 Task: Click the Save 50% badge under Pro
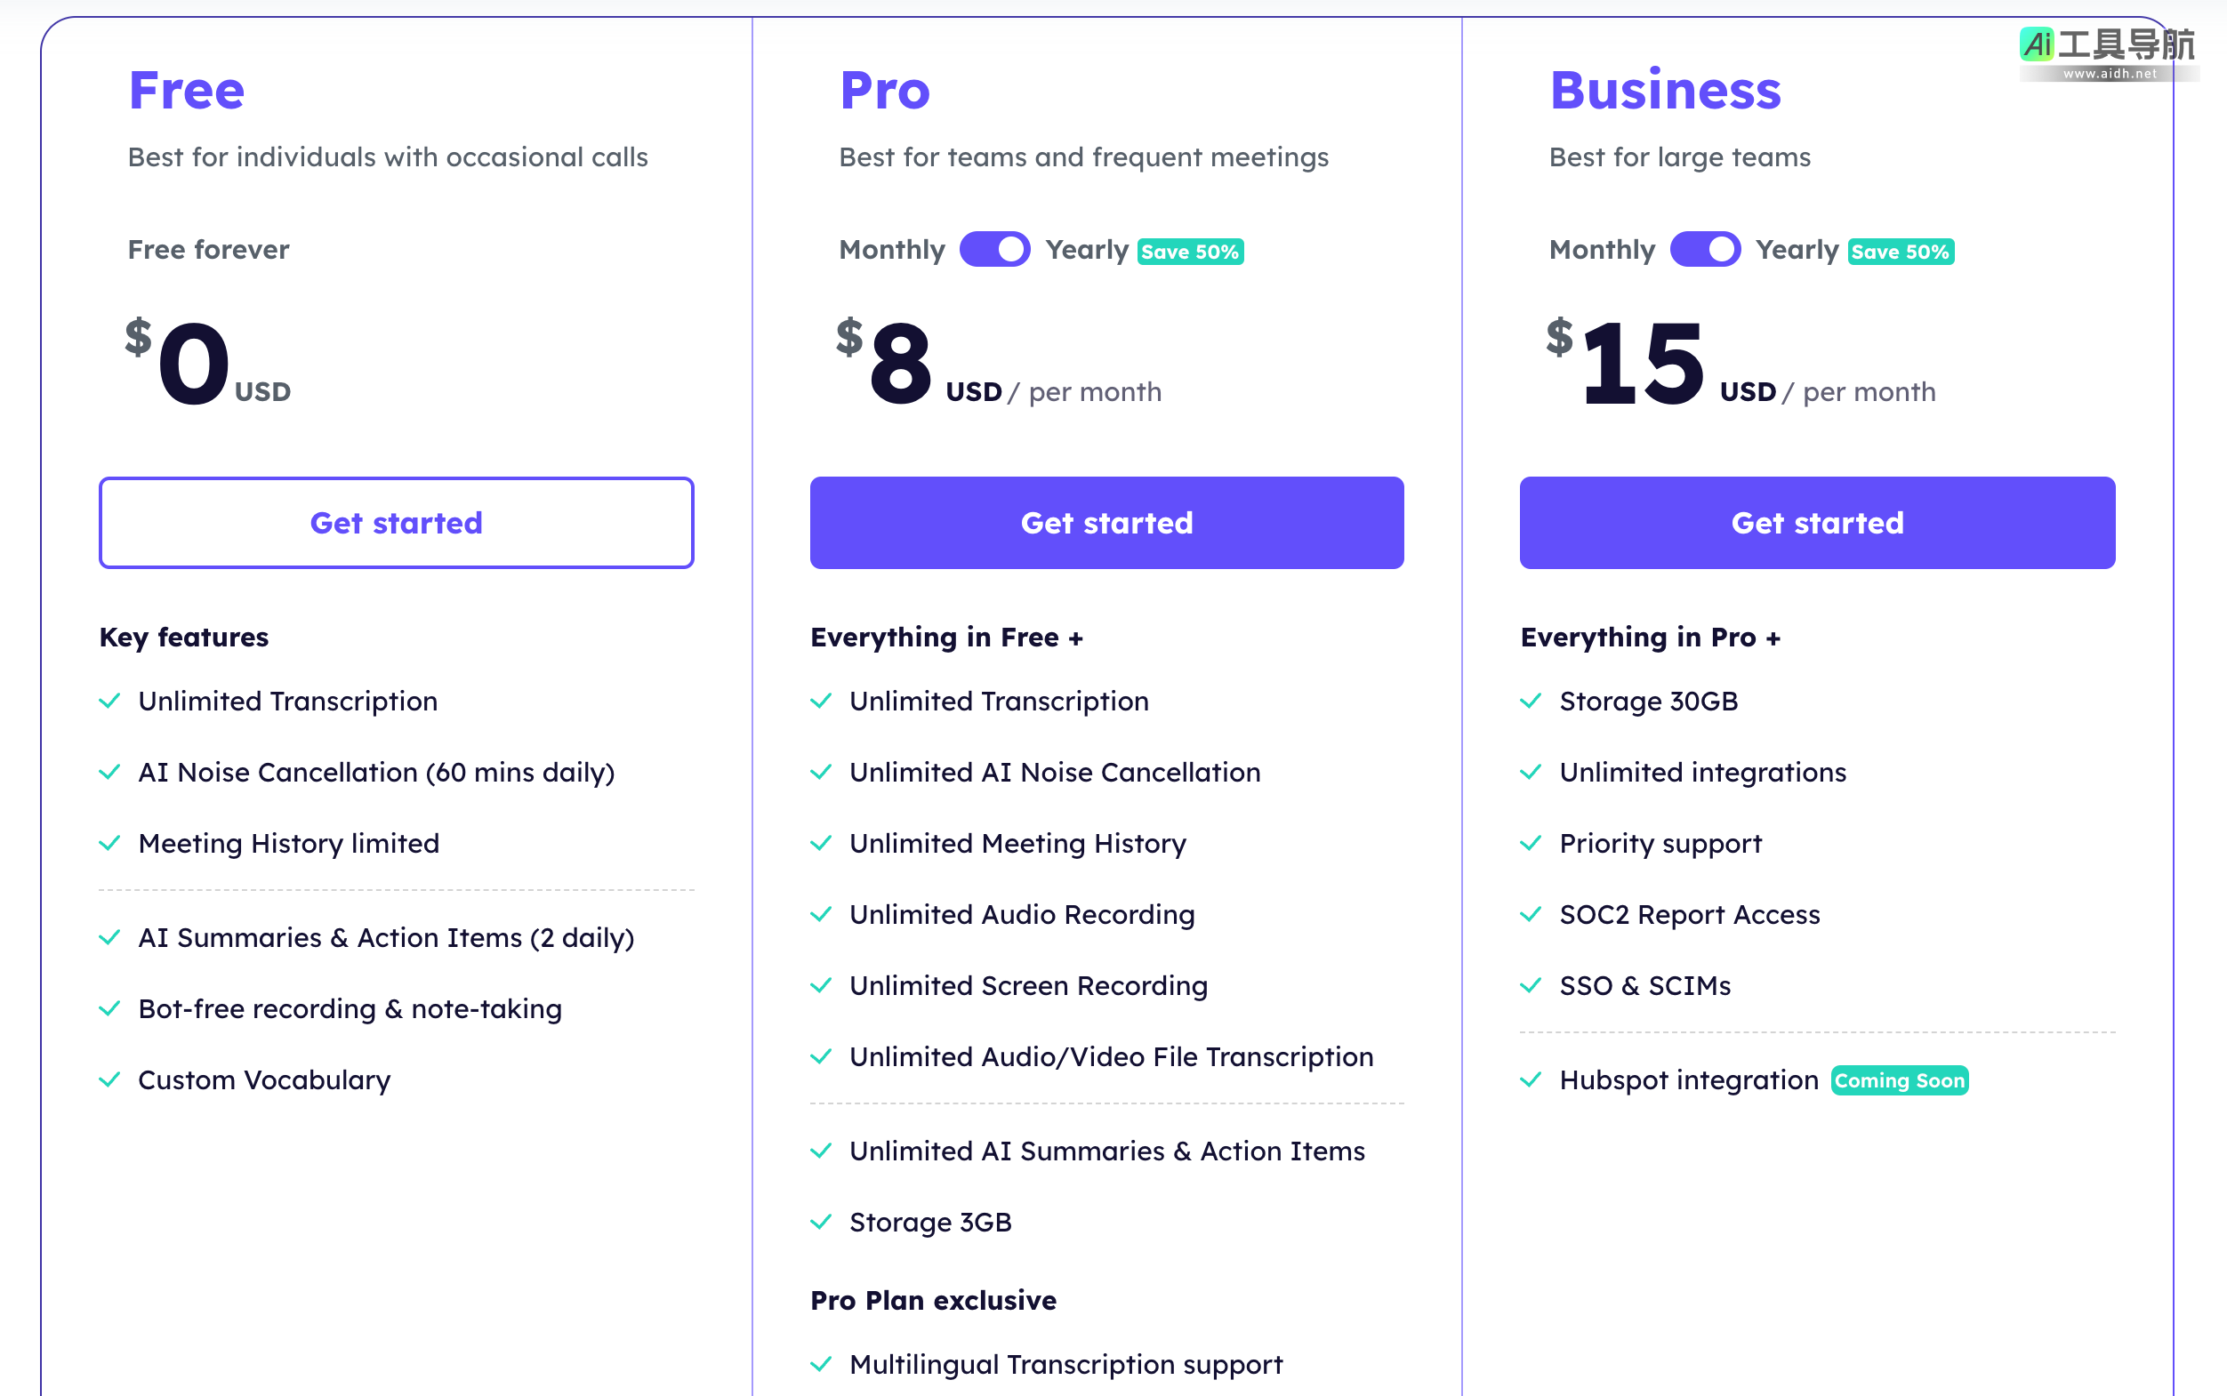[1190, 252]
